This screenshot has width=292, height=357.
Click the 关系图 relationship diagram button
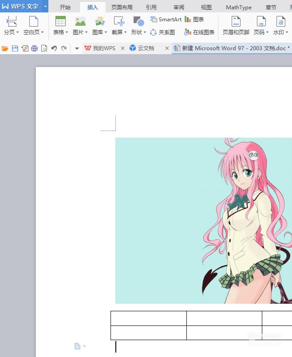162,32
